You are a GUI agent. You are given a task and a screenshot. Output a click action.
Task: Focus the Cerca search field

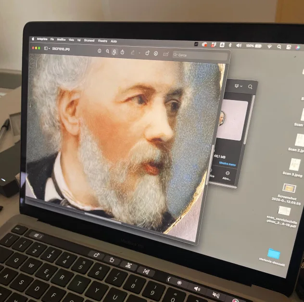click(200, 56)
